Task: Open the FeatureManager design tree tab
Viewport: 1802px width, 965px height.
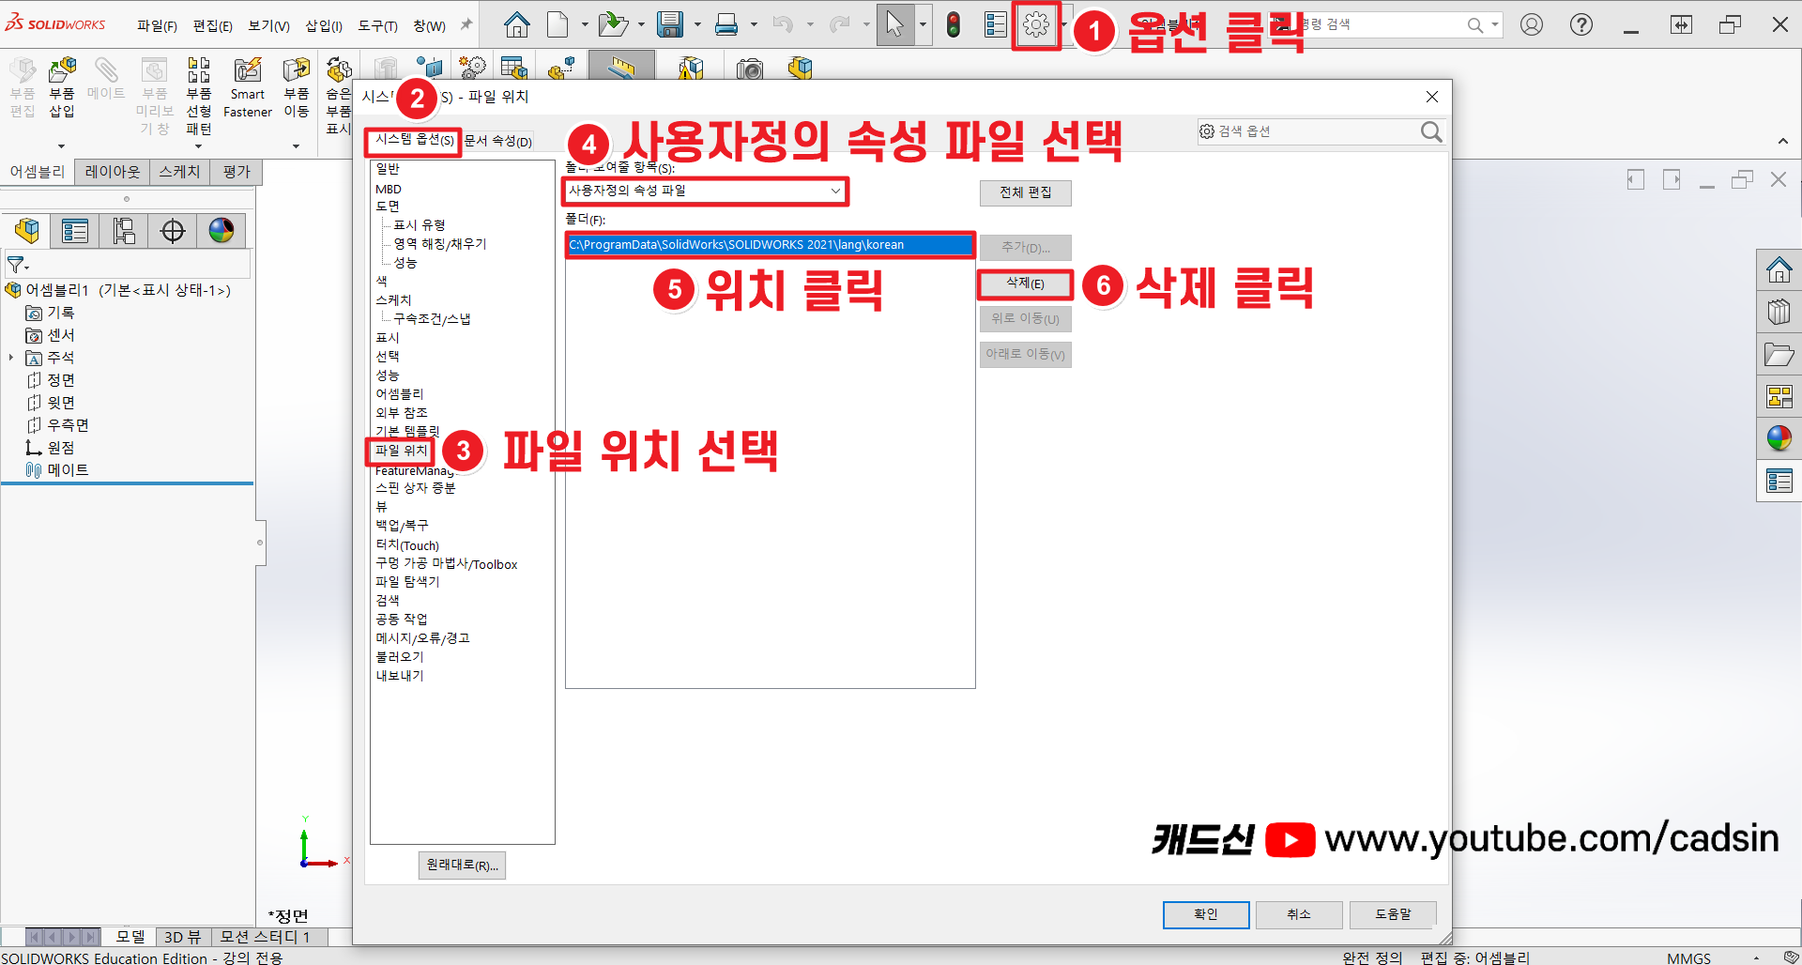Action: [x=28, y=231]
